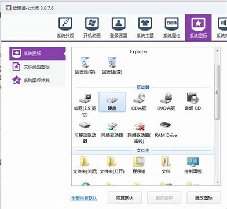Click the 全部恢复默认 link

point(84,198)
